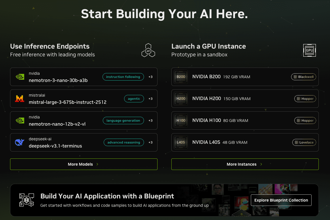Viewport: 330px width, 220px height.
Task: Click the H100 chip icon
Action: 181,120
